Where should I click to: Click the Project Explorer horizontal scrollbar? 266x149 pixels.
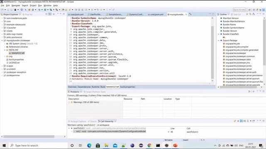29,137
